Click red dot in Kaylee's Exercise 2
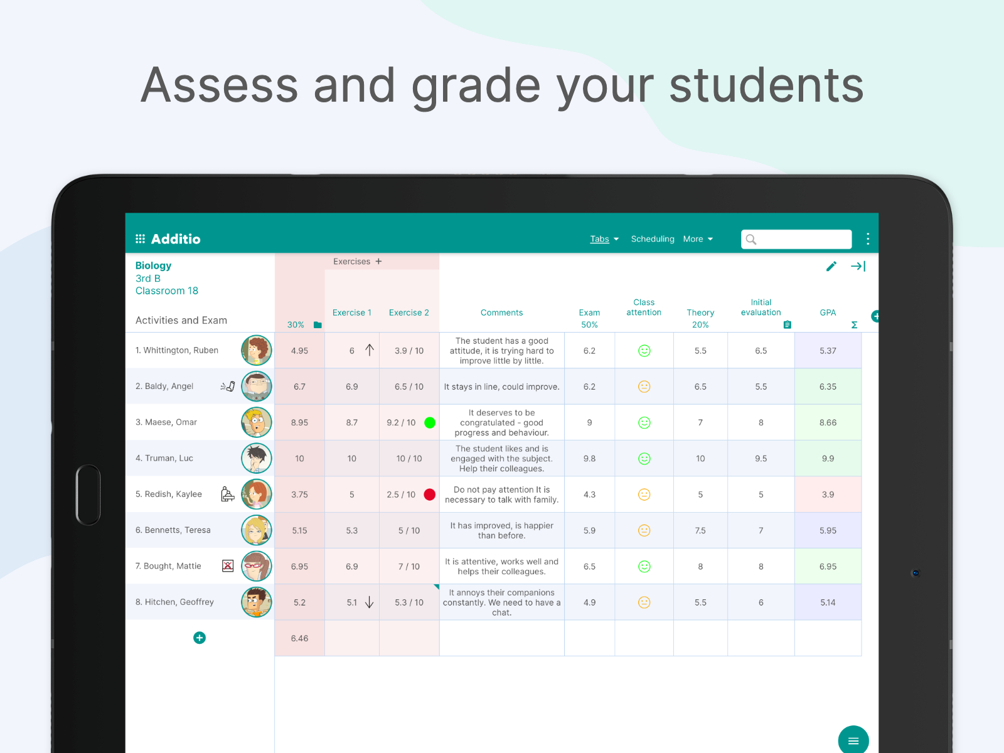 [430, 494]
